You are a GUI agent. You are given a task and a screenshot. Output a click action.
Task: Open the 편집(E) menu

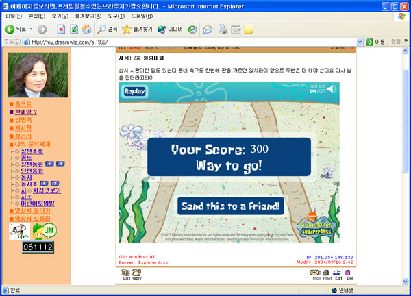tap(37, 16)
